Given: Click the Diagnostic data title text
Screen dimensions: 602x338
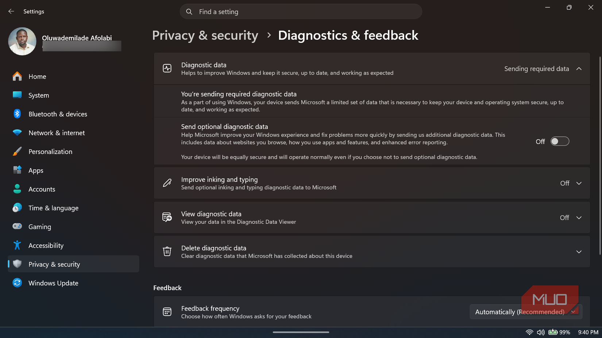Looking at the screenshot, I should click(x=204, y=65).
